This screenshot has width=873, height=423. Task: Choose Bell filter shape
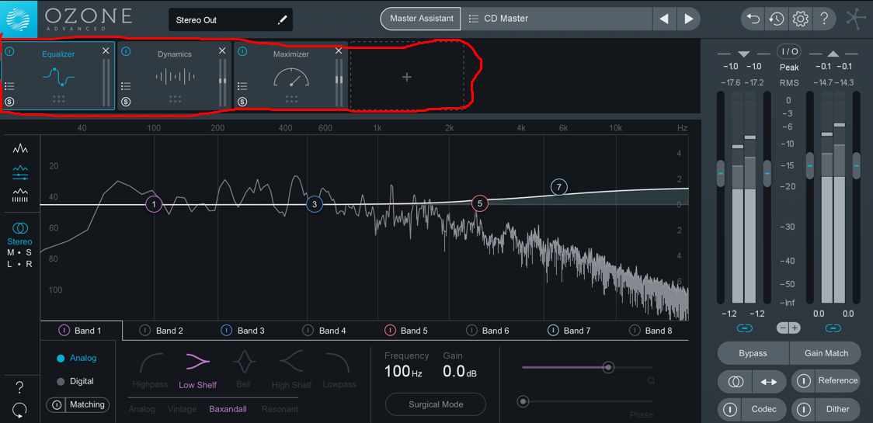click(x=243, y=369)
